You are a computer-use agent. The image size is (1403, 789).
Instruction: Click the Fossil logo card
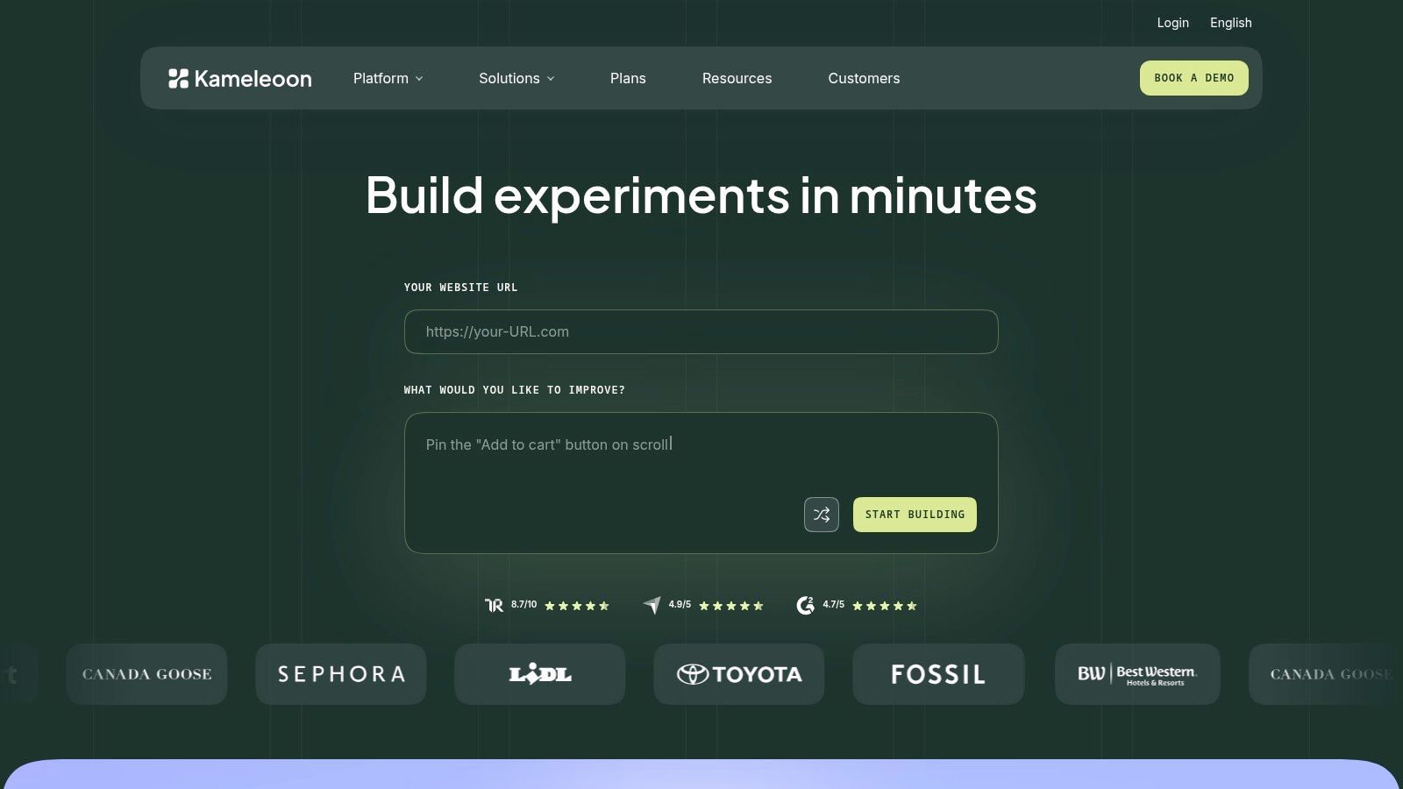coord(938,674)
